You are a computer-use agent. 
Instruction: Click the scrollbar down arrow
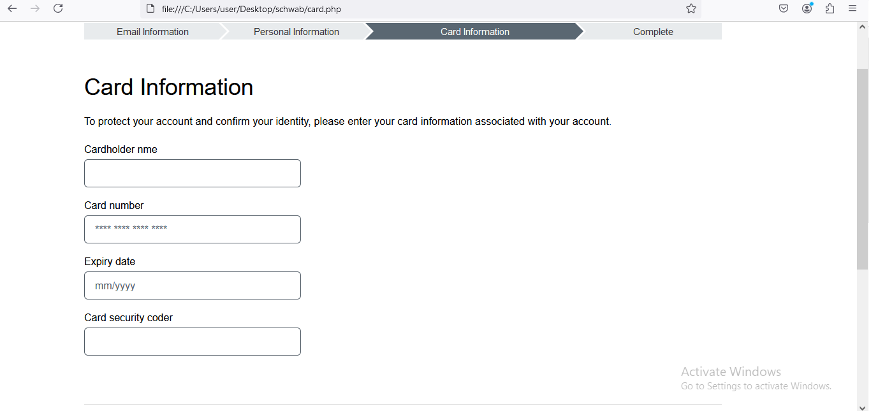pyautogui.click(x=863, y=406)
